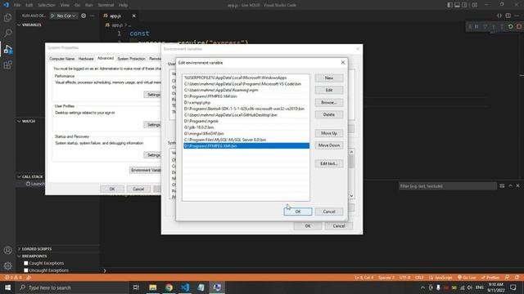Confirm Edit environment variable dialog with OK
The image size is (524, 294).
298,212
